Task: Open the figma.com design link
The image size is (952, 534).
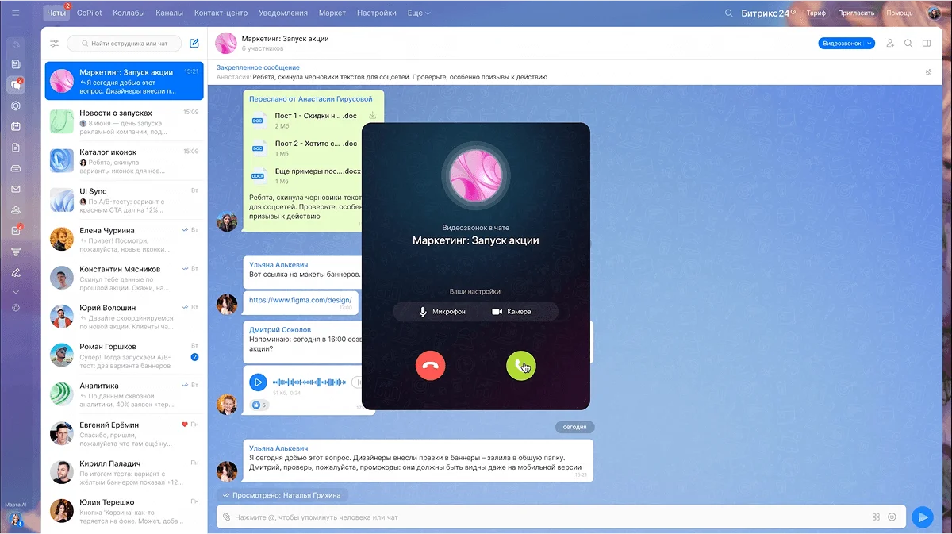Action: 299,301
